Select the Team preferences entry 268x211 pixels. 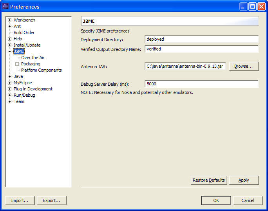click(x=19, y=101)
